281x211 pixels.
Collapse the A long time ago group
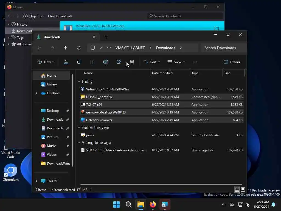[79, 143]
